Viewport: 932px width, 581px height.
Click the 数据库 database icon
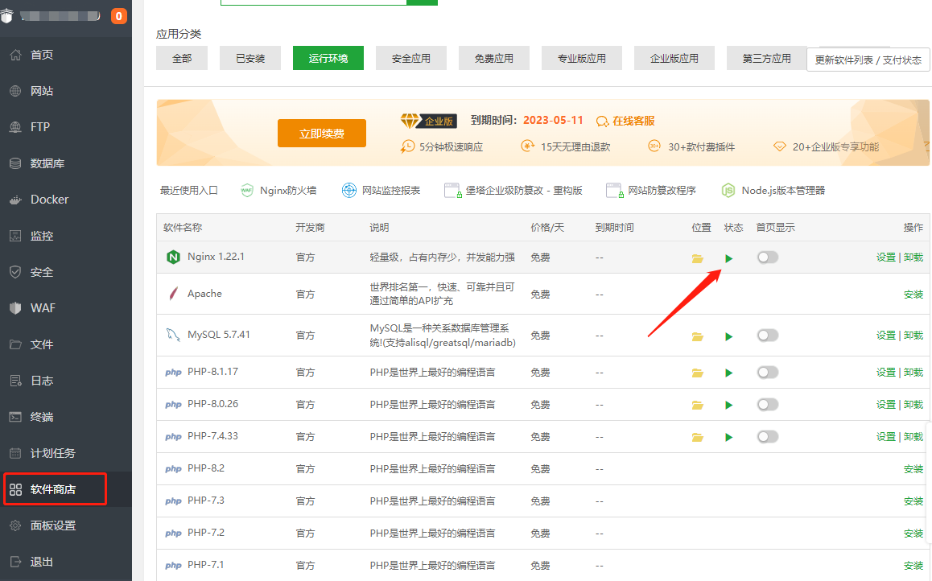click(x=16, y=163)
